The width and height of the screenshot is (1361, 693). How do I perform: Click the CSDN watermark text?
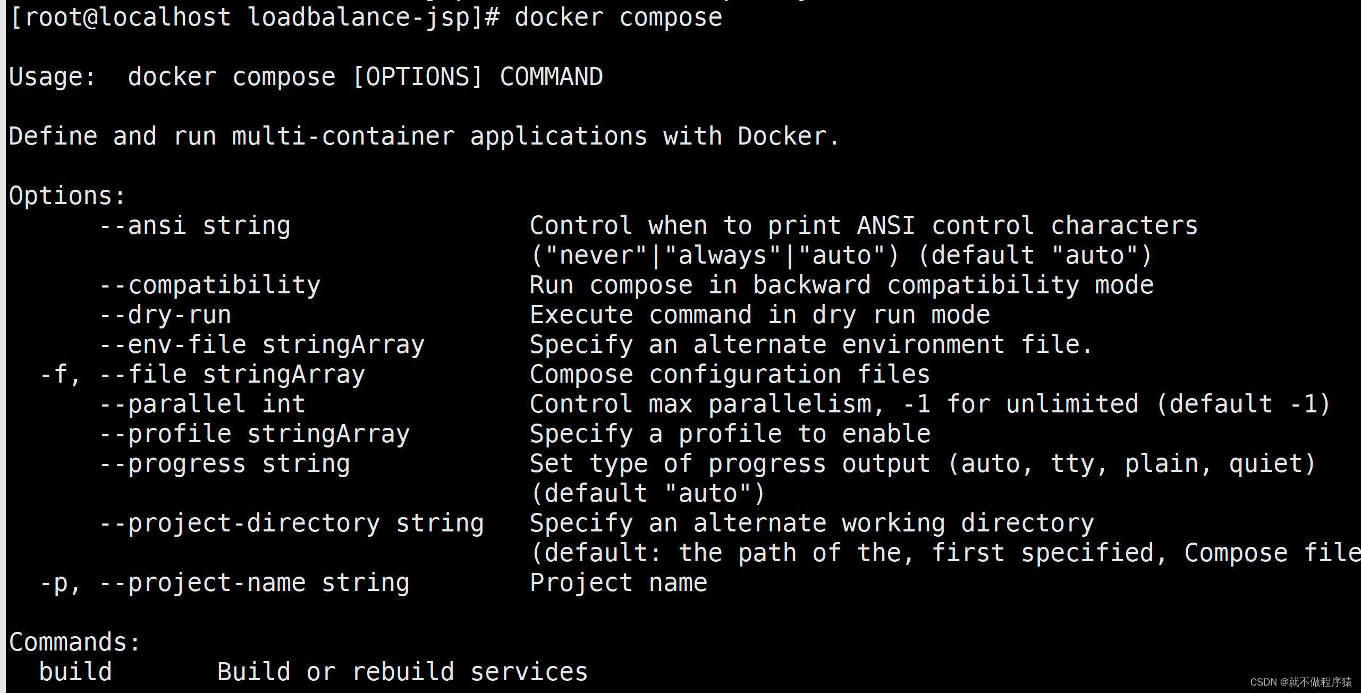pos(1301,682)
